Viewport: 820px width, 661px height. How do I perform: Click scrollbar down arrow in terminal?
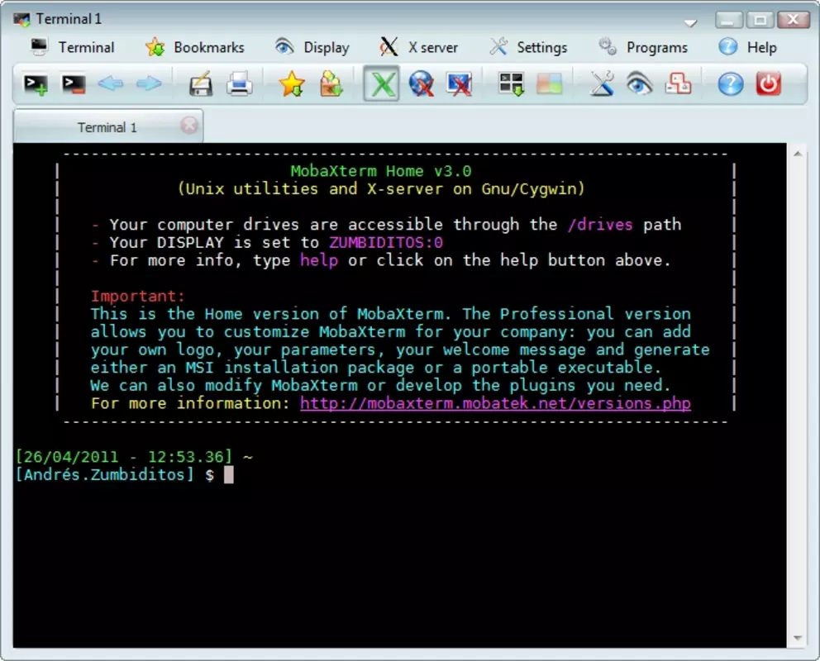click(798, 638)
